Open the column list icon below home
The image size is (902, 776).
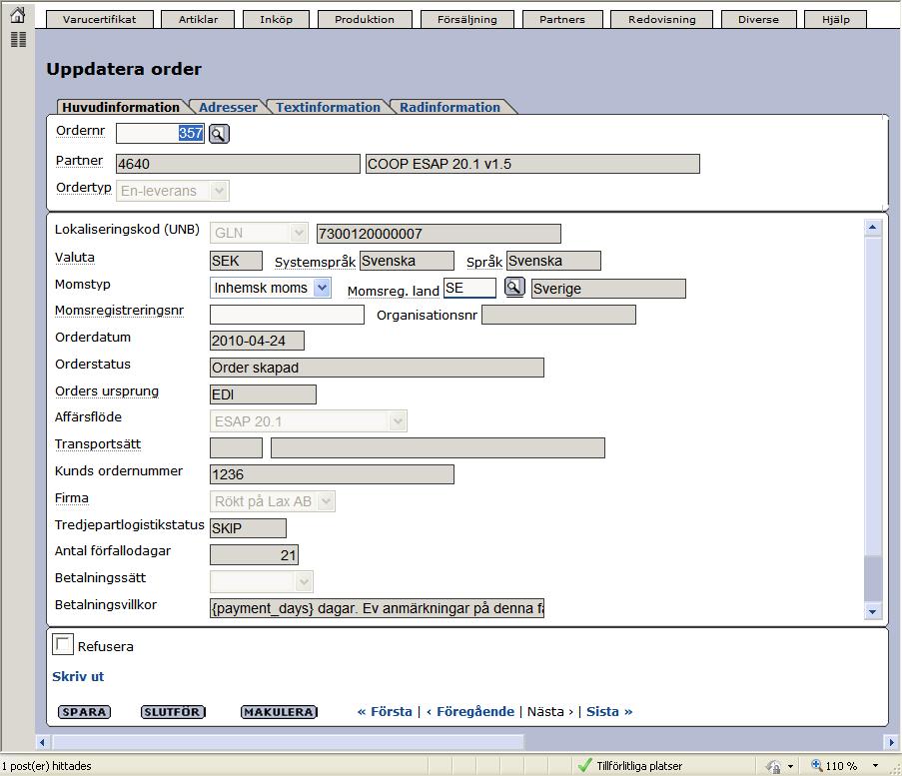click(18, 40)
